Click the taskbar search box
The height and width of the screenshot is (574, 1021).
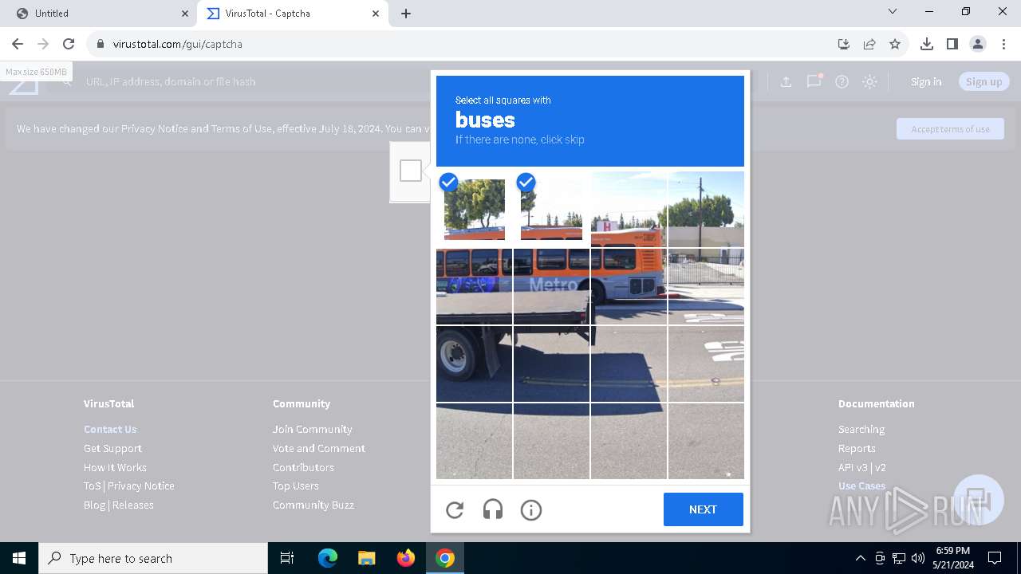(153, 558)
